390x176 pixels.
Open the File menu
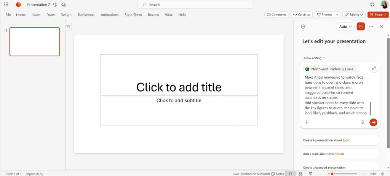(x=8, y=15)
